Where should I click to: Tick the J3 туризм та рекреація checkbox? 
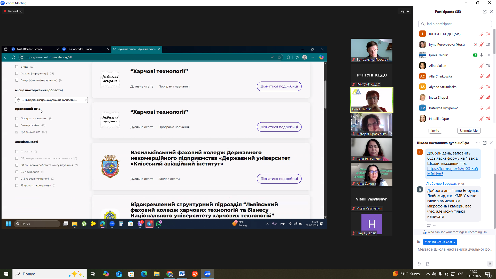tap(17, 185)
